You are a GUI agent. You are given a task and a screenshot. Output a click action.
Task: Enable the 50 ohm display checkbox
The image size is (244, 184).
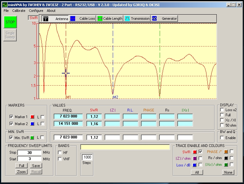[x=222, y=125]
